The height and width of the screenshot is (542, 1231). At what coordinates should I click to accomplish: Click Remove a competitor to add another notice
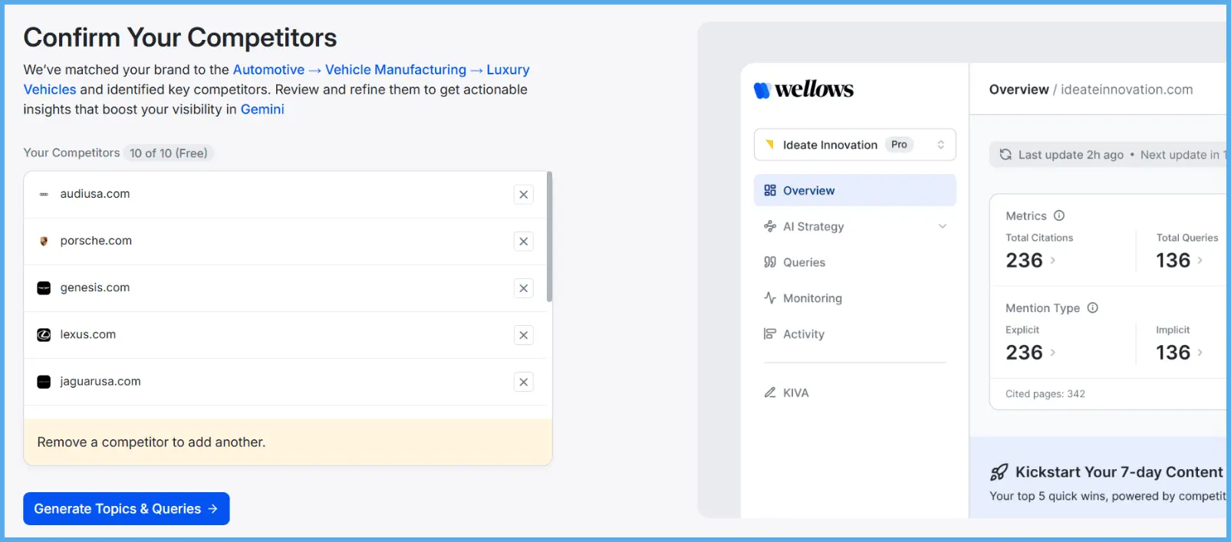point(288,442)
